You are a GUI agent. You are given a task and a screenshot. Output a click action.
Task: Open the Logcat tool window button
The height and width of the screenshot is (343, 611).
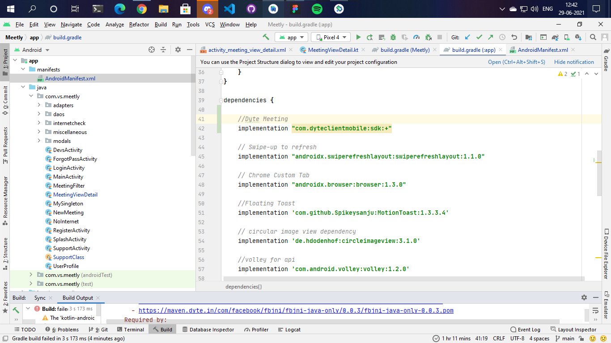(289, 330)
